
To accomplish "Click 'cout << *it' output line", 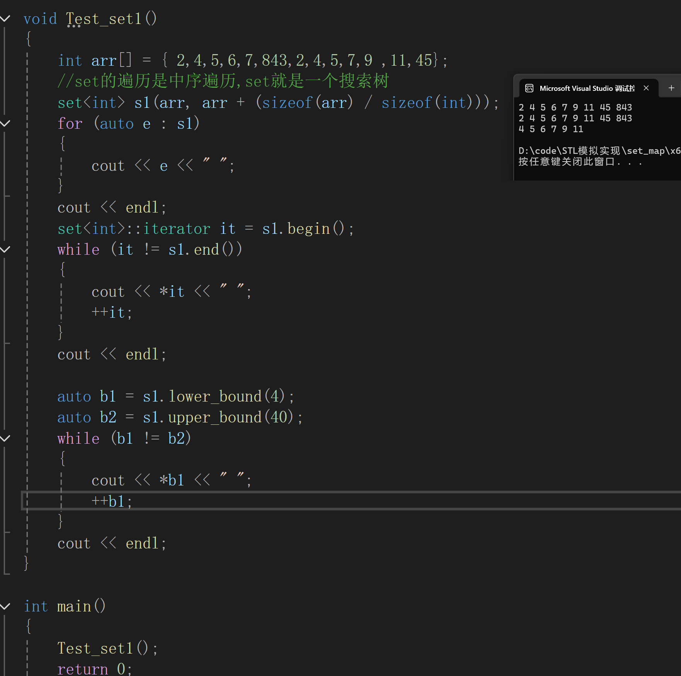I will pyautogui.click(x=171, y=291).
